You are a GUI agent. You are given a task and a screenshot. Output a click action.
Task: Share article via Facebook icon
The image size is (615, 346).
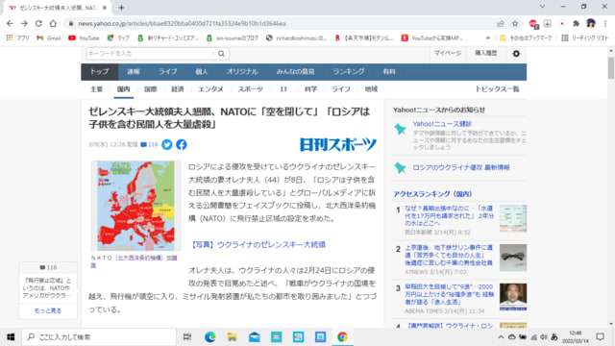[x=182, y=144]
